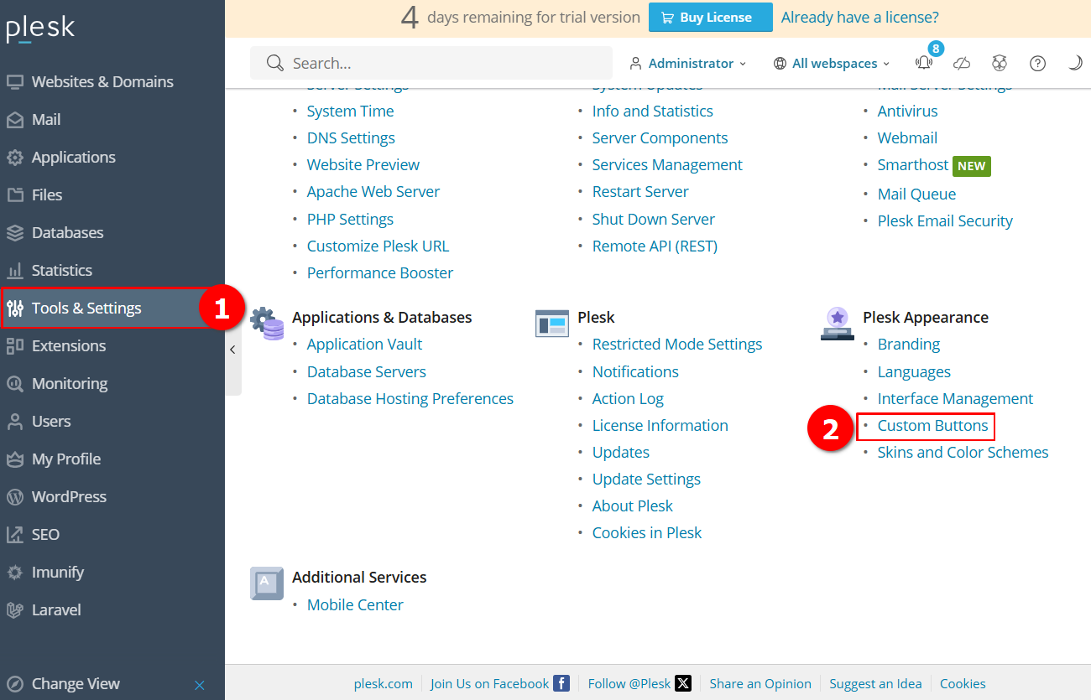Open the Application Vault link
Viewport: 1091px width, 700px height.
[x=364, y=344]
